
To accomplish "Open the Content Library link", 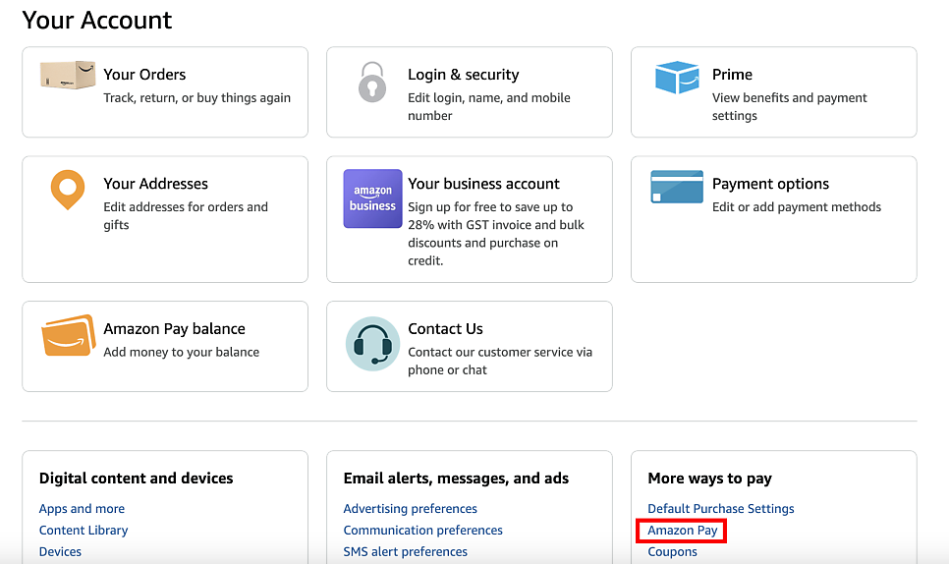I will (84, 531).
